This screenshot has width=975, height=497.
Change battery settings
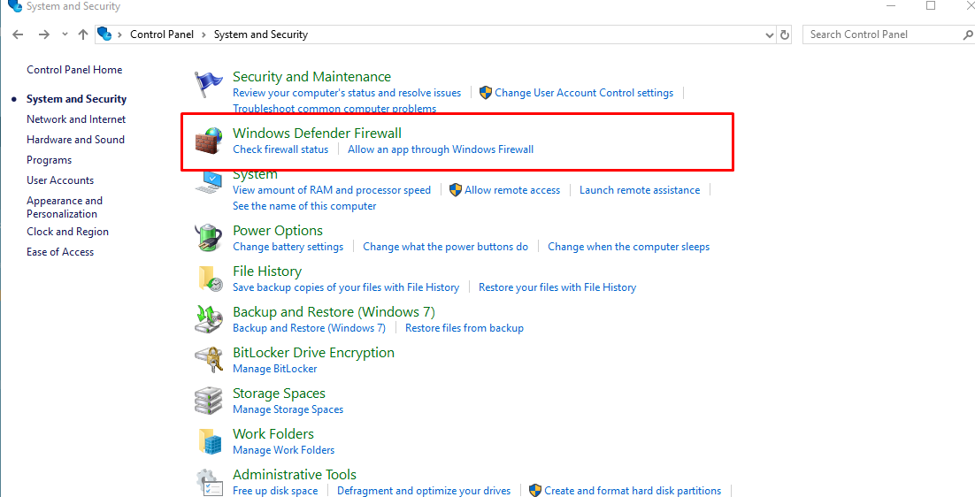click(x=288, y=248)
